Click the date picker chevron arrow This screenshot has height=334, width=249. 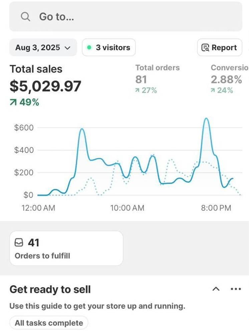[x=67, y=48]
